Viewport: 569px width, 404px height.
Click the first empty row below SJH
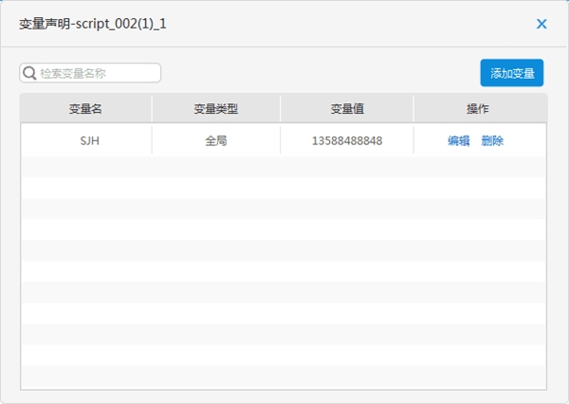tap(283, 166)
